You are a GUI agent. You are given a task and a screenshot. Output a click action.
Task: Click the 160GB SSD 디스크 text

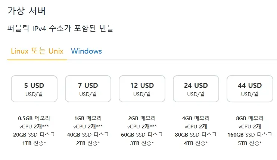click(x=250, y=135)
